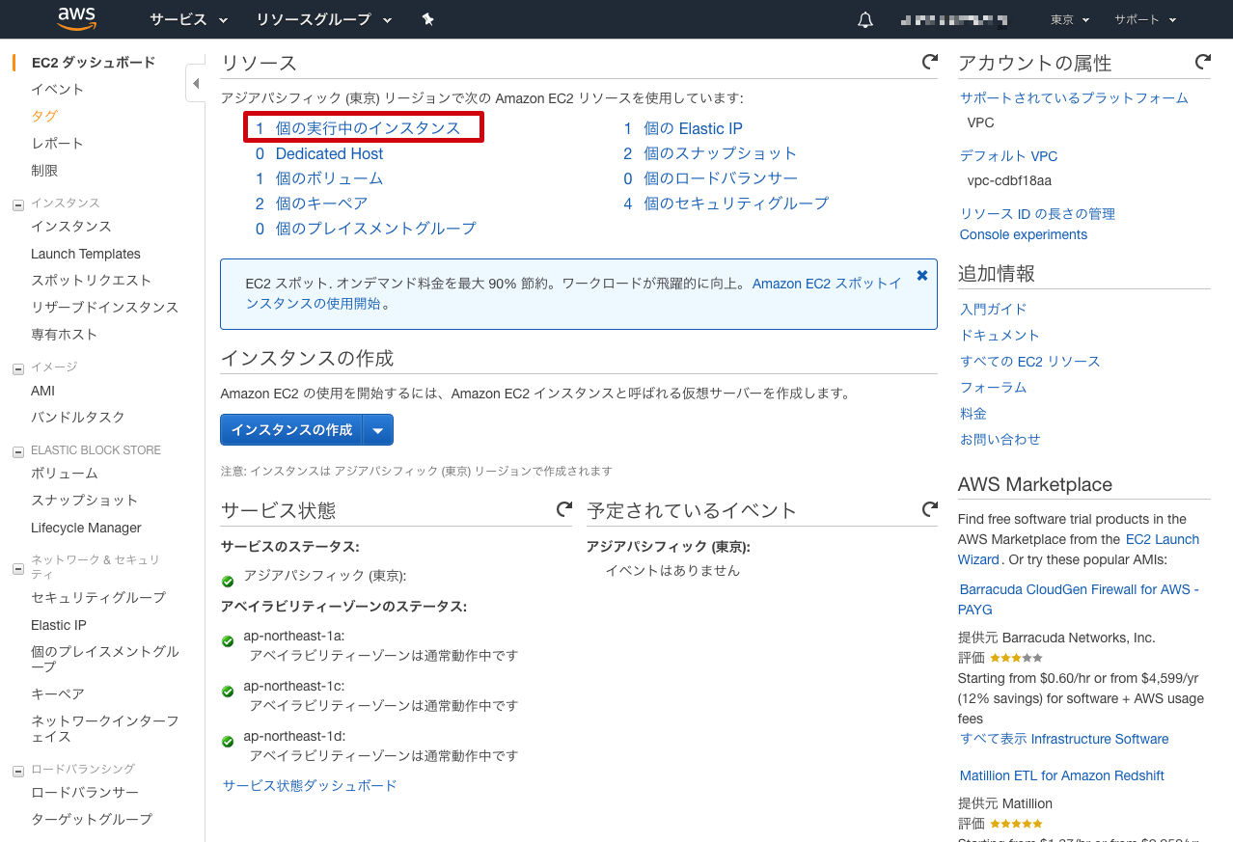1233x842 pixels.
Task: Open インスタンス page in sidebar
Action: [70, 226]
